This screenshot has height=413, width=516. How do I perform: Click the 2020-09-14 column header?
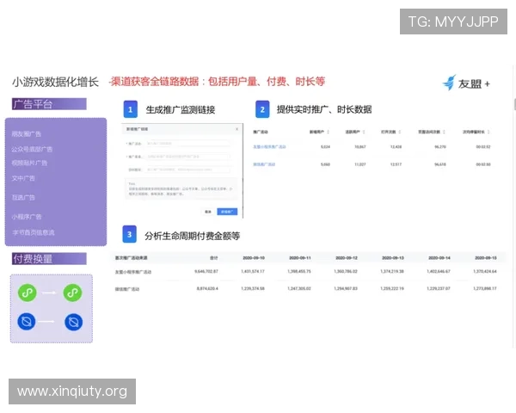(439, 257)
